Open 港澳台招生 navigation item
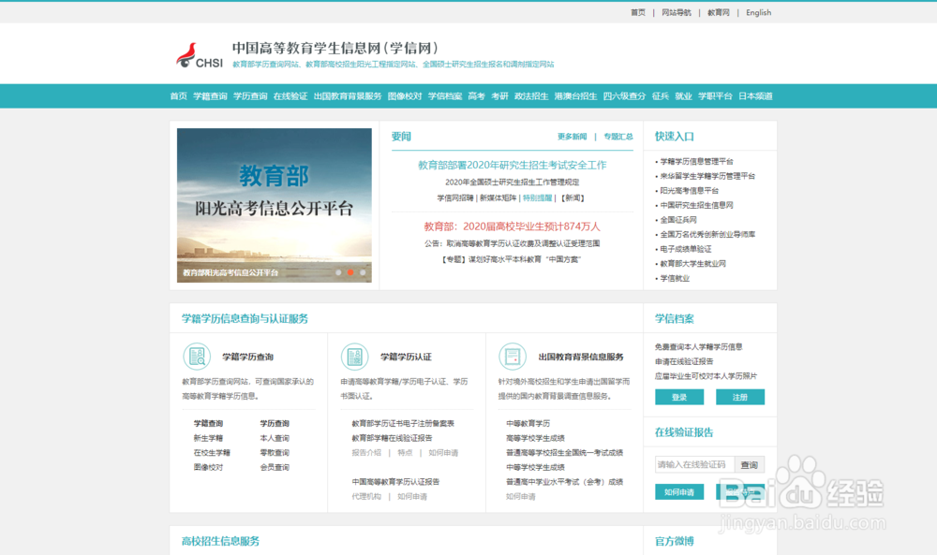Screen dimensions: 937x555 click(x=575, y=96)
